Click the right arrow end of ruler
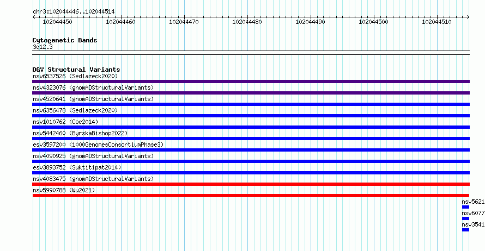Screen dimensions: 485x251 click(x=468, y=17)
